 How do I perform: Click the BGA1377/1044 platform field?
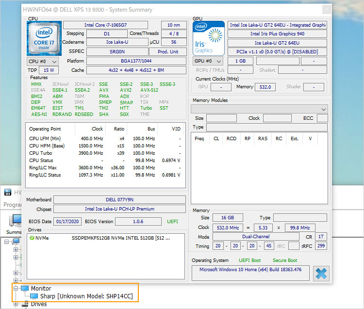tap(136, 61)
